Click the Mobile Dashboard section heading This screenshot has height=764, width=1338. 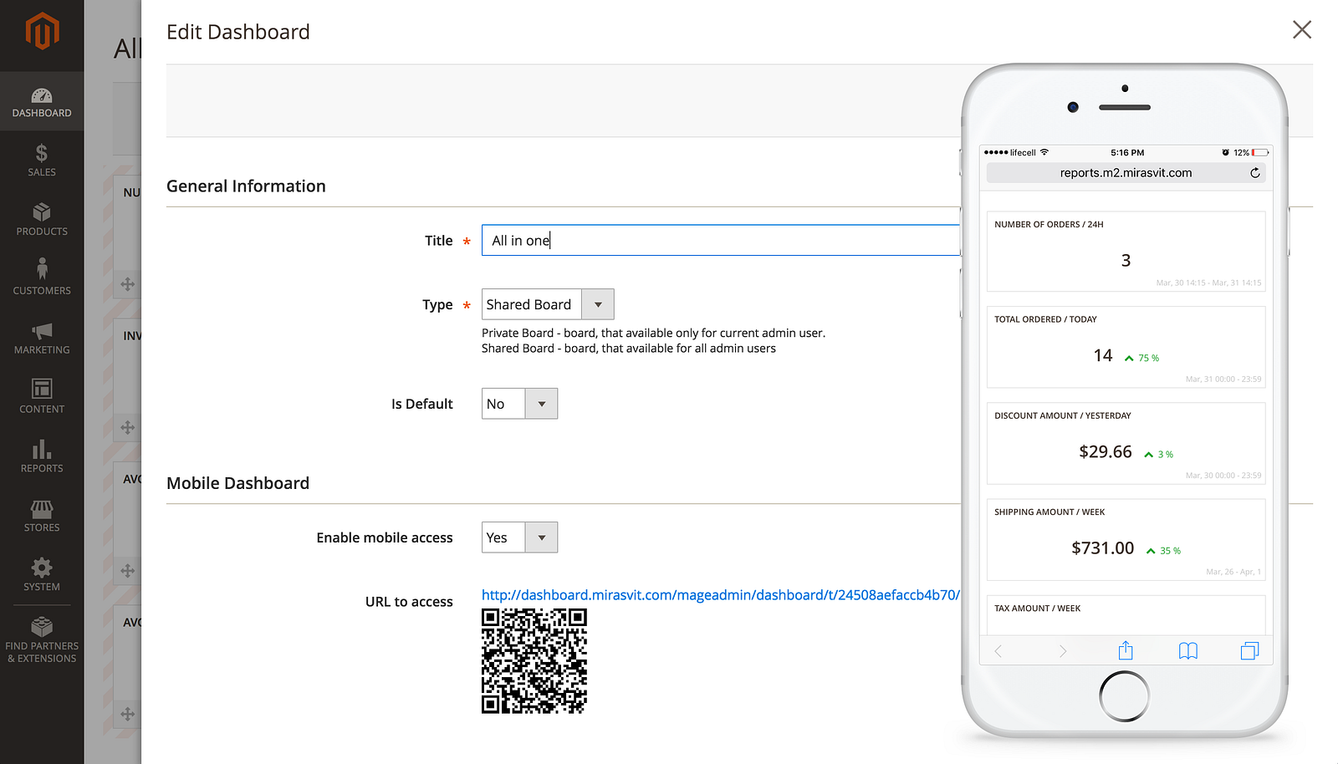click(237, 483)
